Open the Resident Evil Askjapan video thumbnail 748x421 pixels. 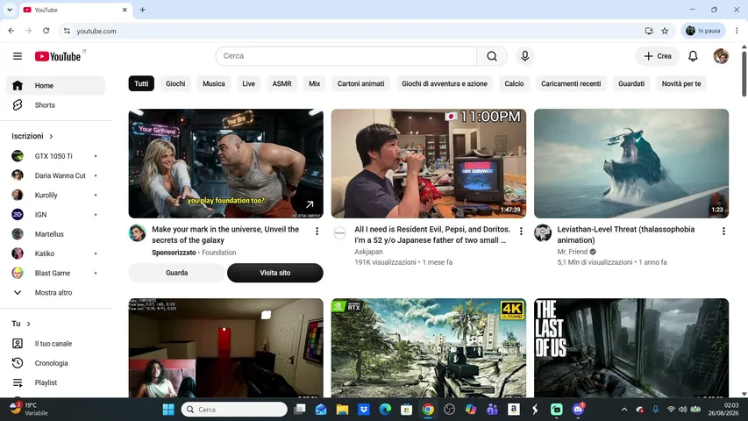429,164
